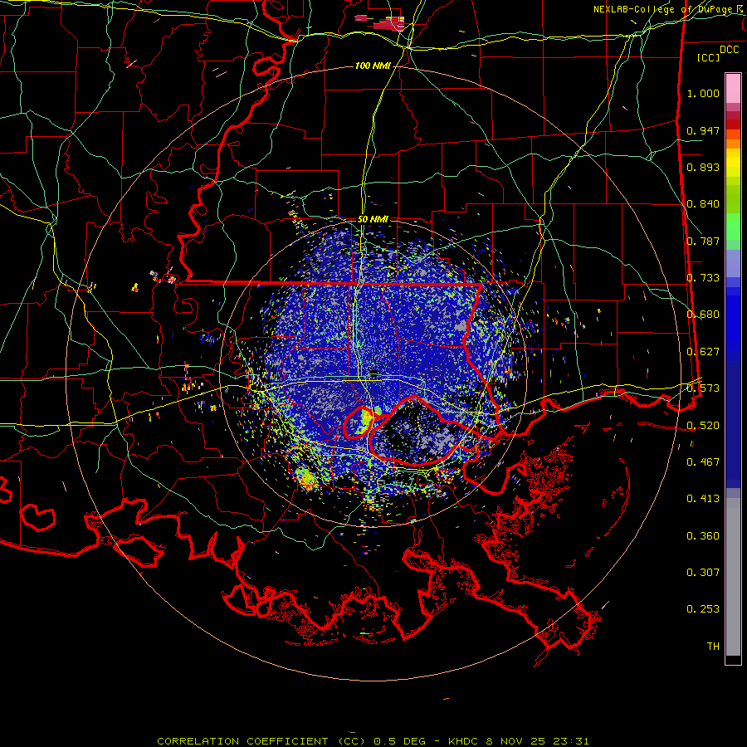Select the 100 NMI range ring label

tap(373, 66)
